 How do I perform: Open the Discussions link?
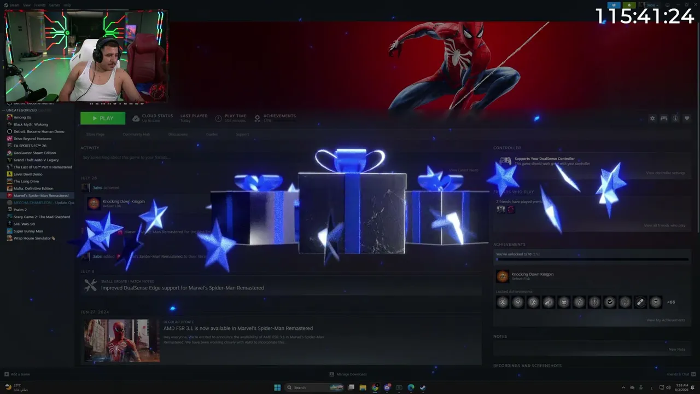click(178, 135)
